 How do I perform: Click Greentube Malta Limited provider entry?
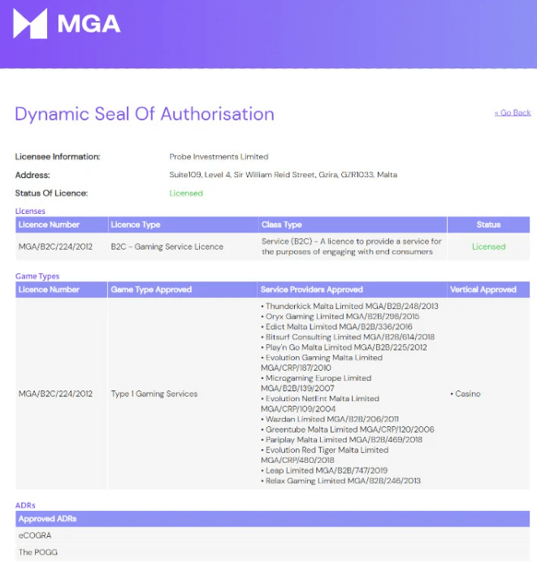(348, 429)
